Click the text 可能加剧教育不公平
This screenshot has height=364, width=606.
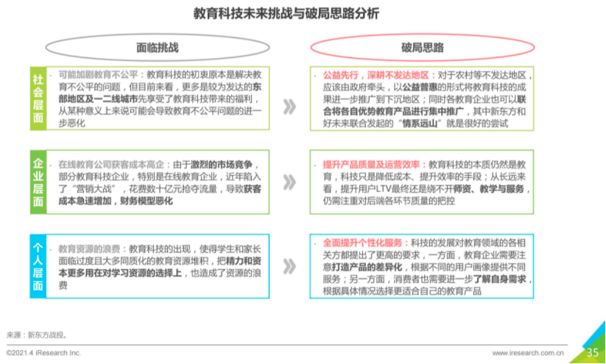pos(98,74)
